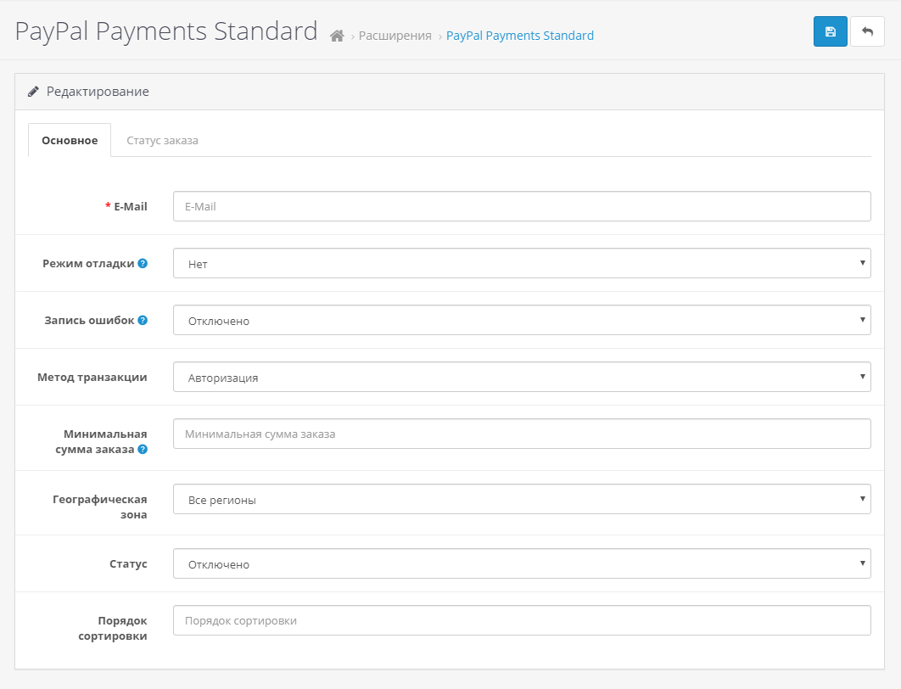Click the PayPal Payments Standard page title

tap(166, 31)
